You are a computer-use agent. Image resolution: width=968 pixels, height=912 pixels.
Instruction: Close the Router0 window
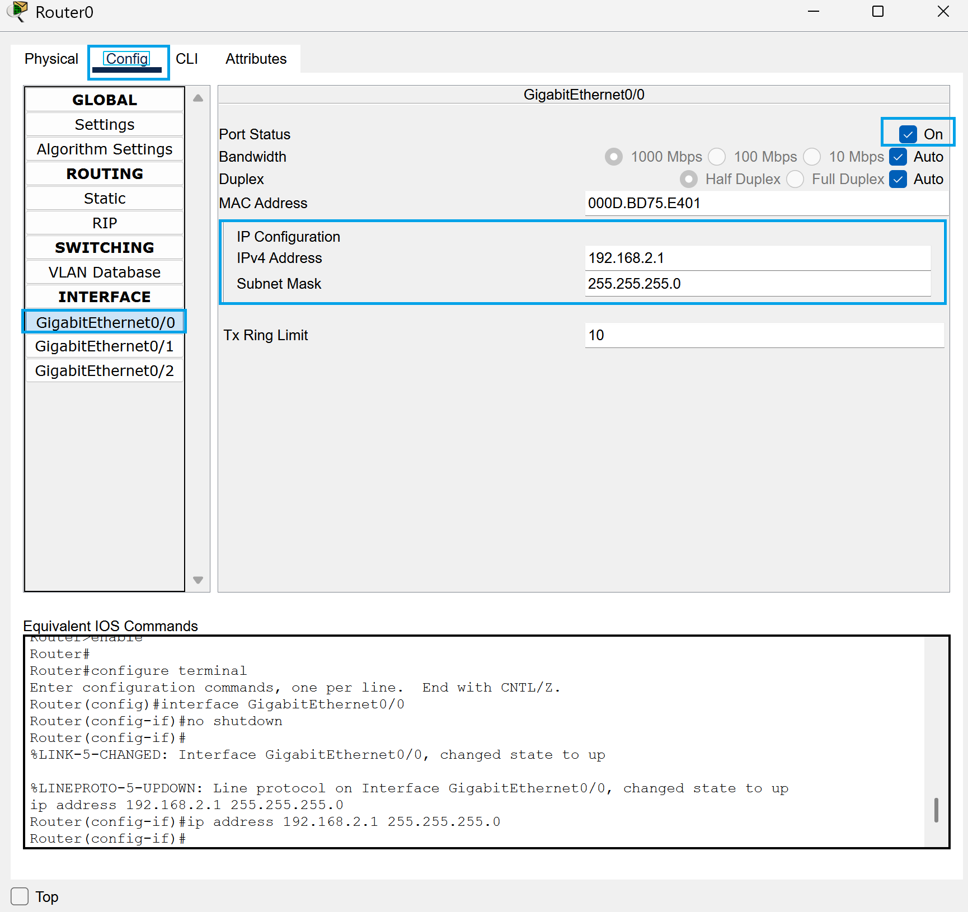click(x=943, y=11)
